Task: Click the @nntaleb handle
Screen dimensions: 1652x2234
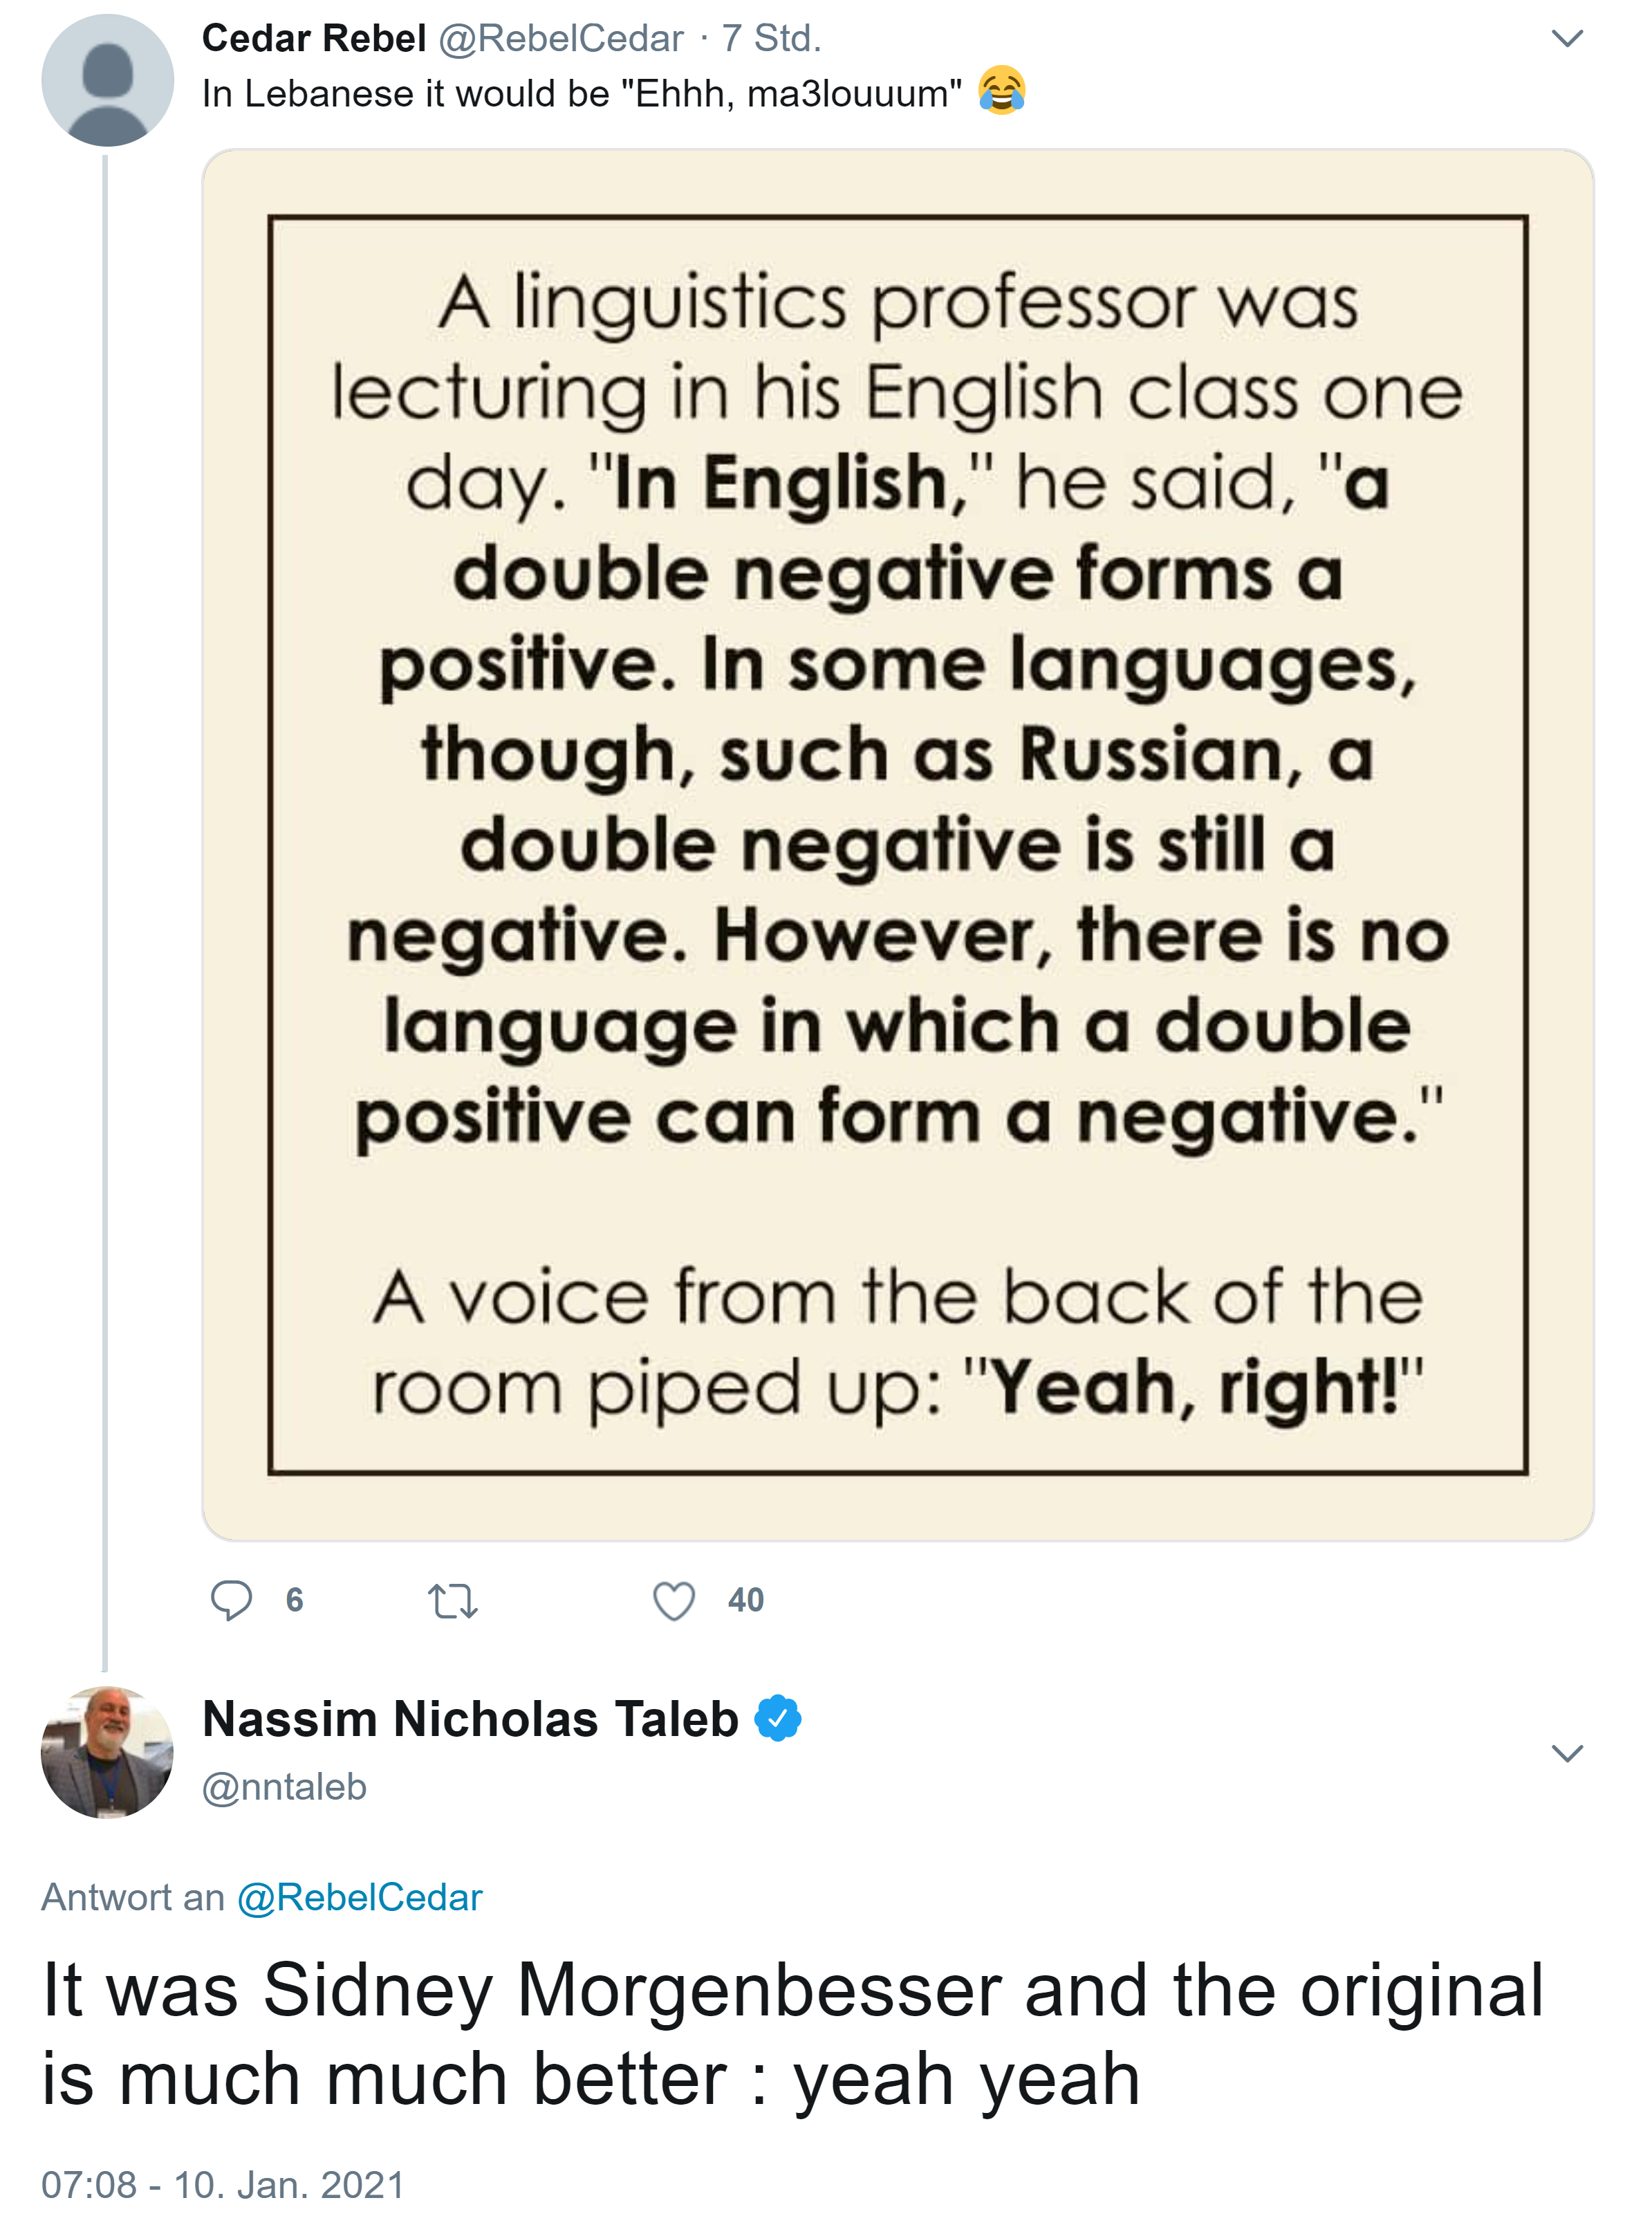Action: point(284,1786)
